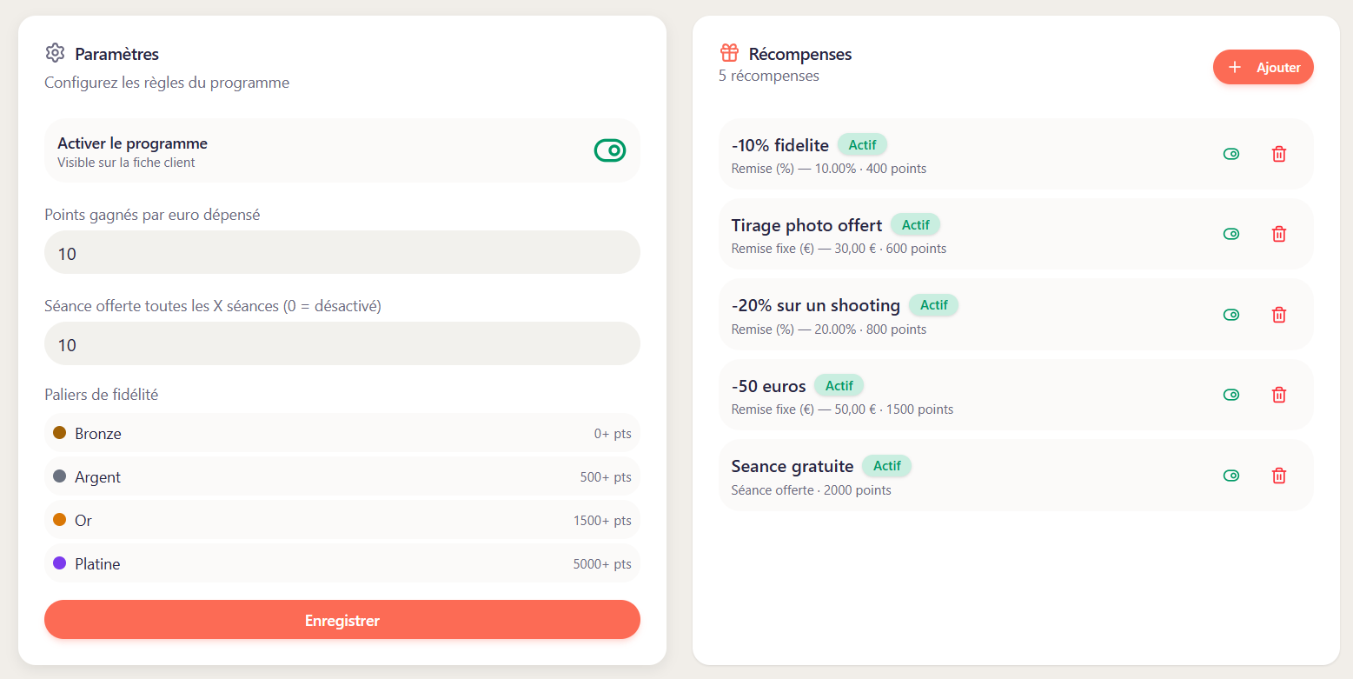Screen dimensions: 1353x679
Task: Click trash icon for -20% sur un shooting
Action: [1278, 315]
